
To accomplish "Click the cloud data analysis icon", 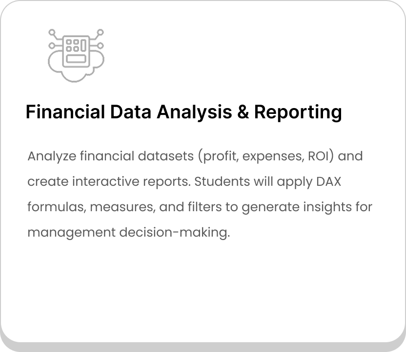I will click(76, 56).
